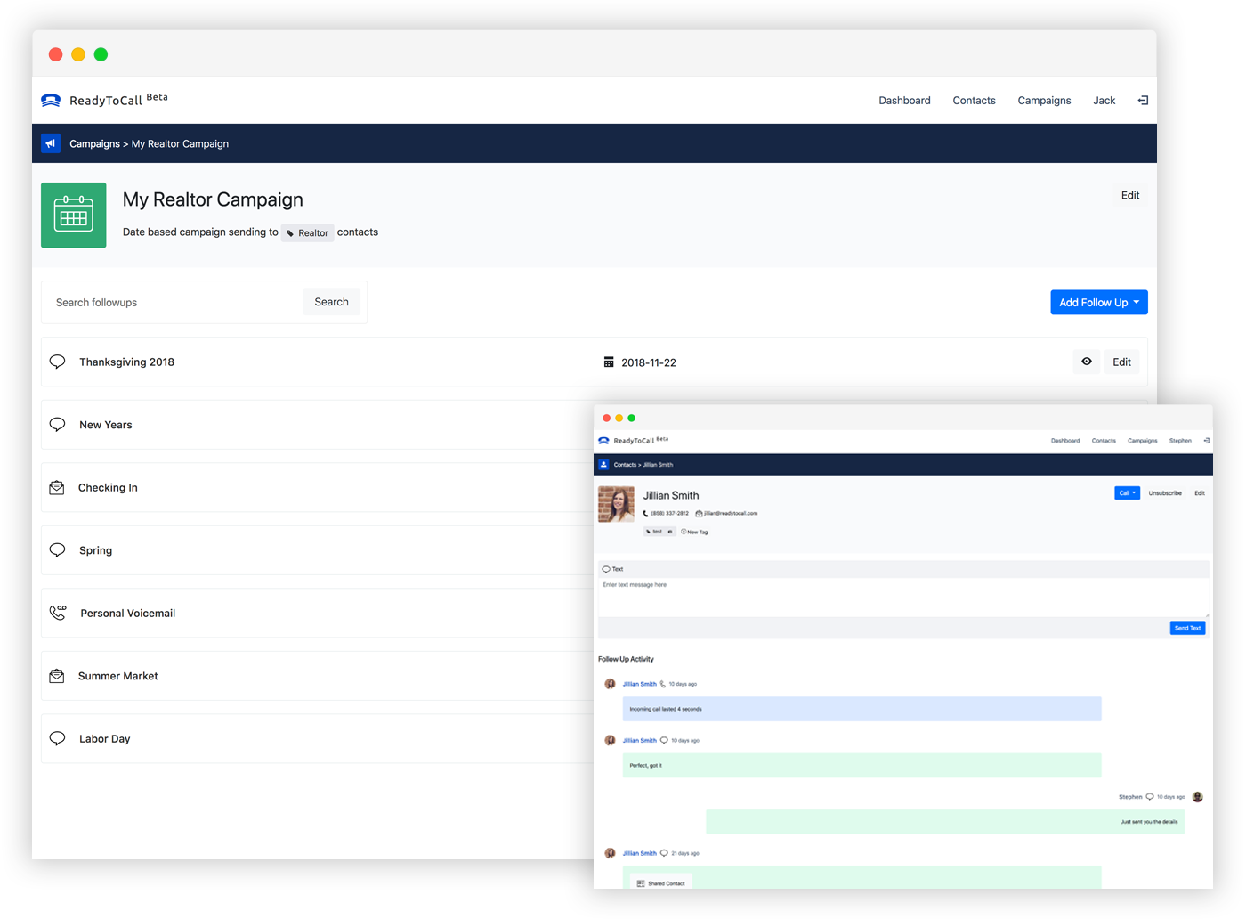The image size is (1246, 919).
Task: Click the 'Incoming call lasted 4 seconds' entry
Action: tap(862, 709)
